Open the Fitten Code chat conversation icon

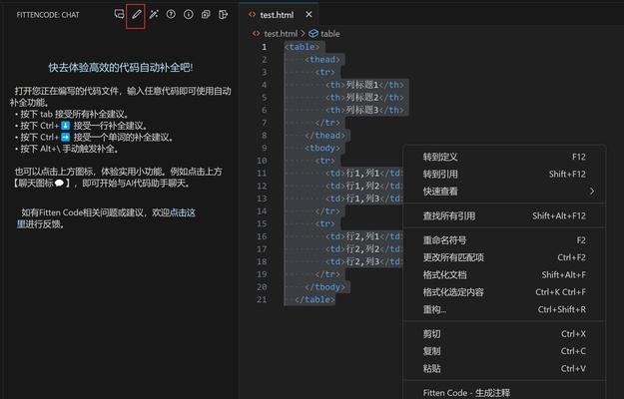pyautogui.click(x=119, y=14)
